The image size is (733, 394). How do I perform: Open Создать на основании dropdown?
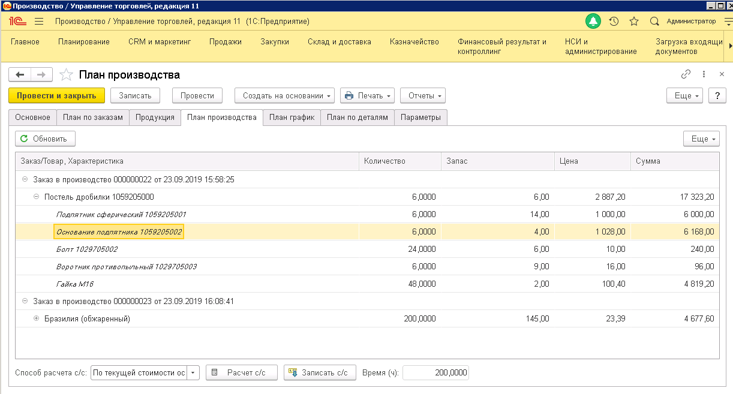[x=285, y=95]
